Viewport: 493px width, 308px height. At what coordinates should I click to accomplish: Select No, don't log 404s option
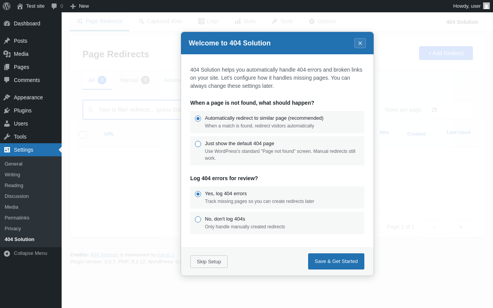[x=198, y=219]
